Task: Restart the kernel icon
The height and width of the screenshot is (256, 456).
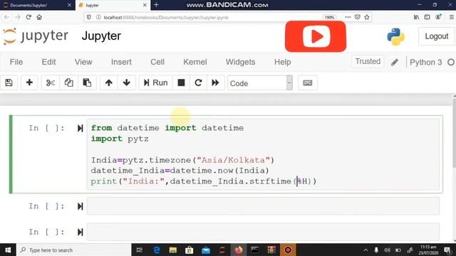Action: [198, 82]
